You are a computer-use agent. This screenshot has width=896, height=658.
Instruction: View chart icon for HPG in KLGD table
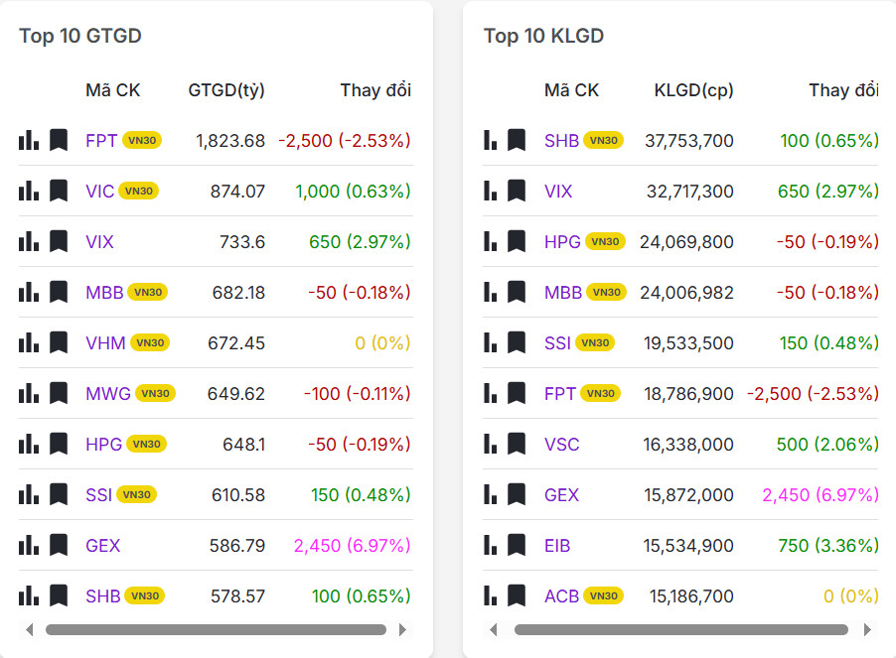click(490, 241)
